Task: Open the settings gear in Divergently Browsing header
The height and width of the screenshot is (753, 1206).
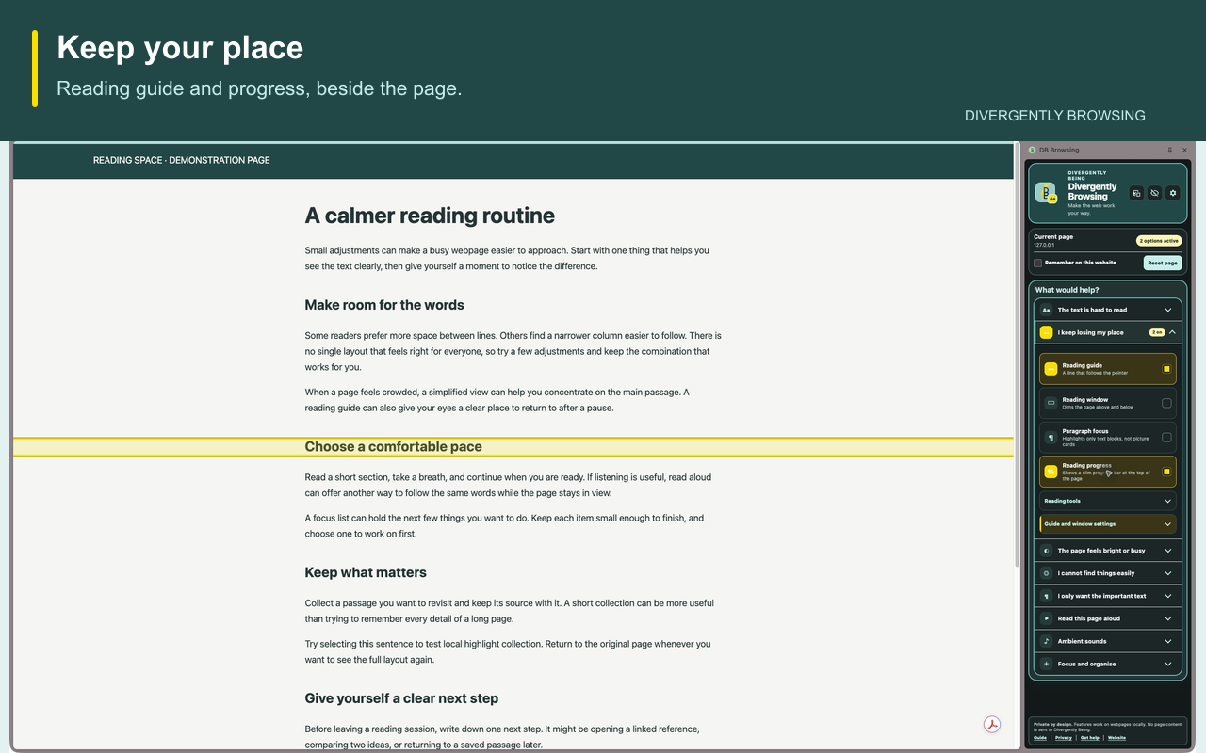Action: (1173, 193)
